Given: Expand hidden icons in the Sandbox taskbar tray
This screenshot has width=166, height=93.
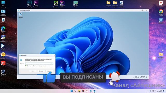Looking at the screenshot, I should click(133, 77).
